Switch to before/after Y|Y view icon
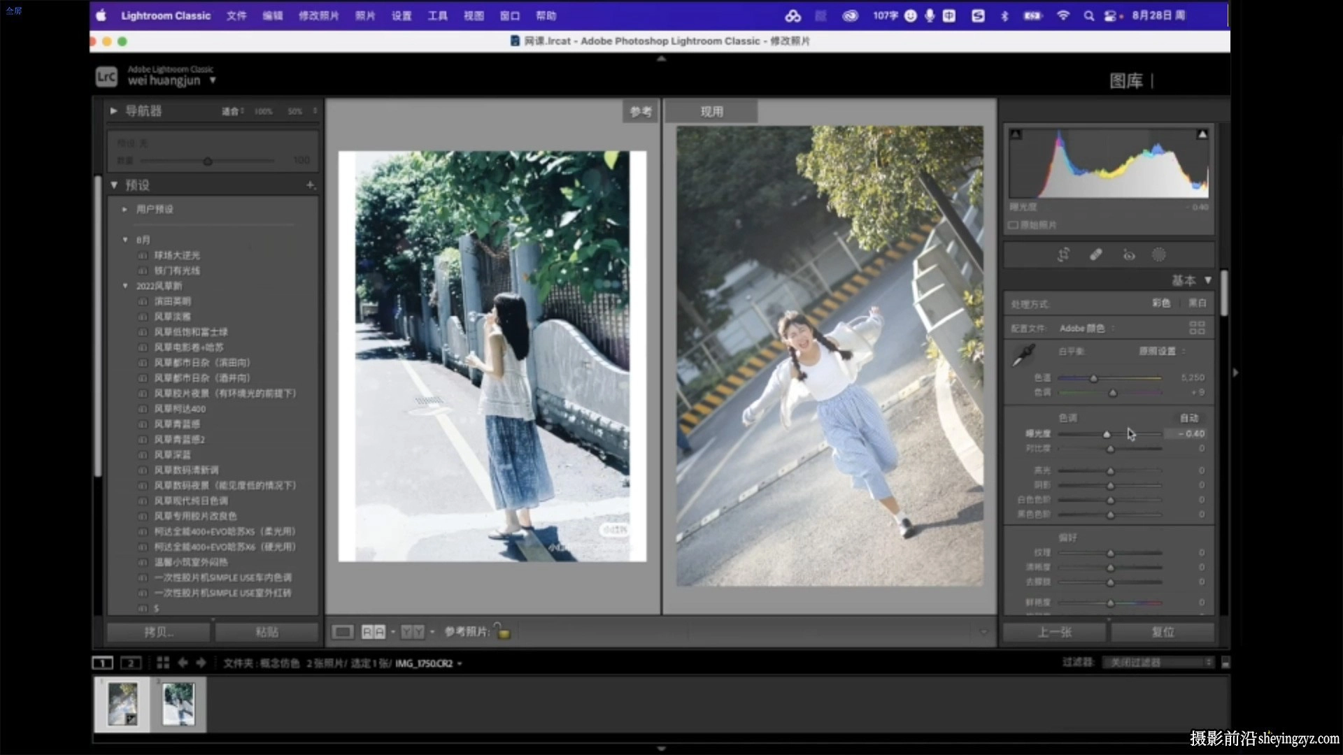The width and height of the screenshot is (1343, 755). 413,632
